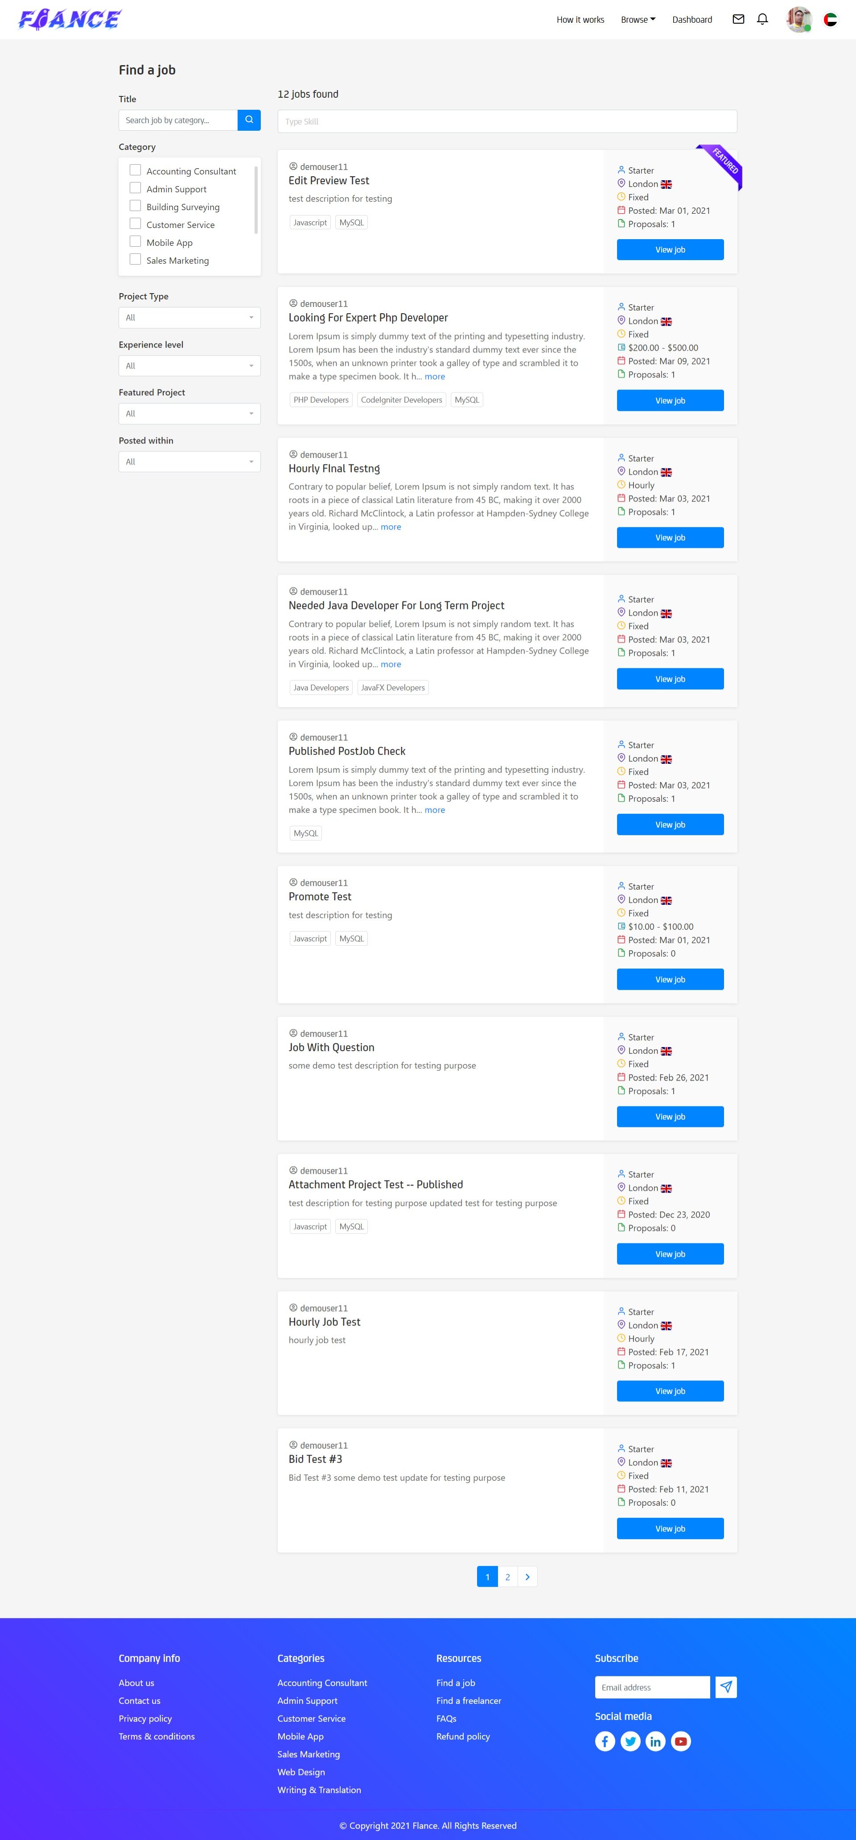This screenshot has width=856, height=1840.
Task: Click the Fiance logo in header
Action: [x=70, y=19]
